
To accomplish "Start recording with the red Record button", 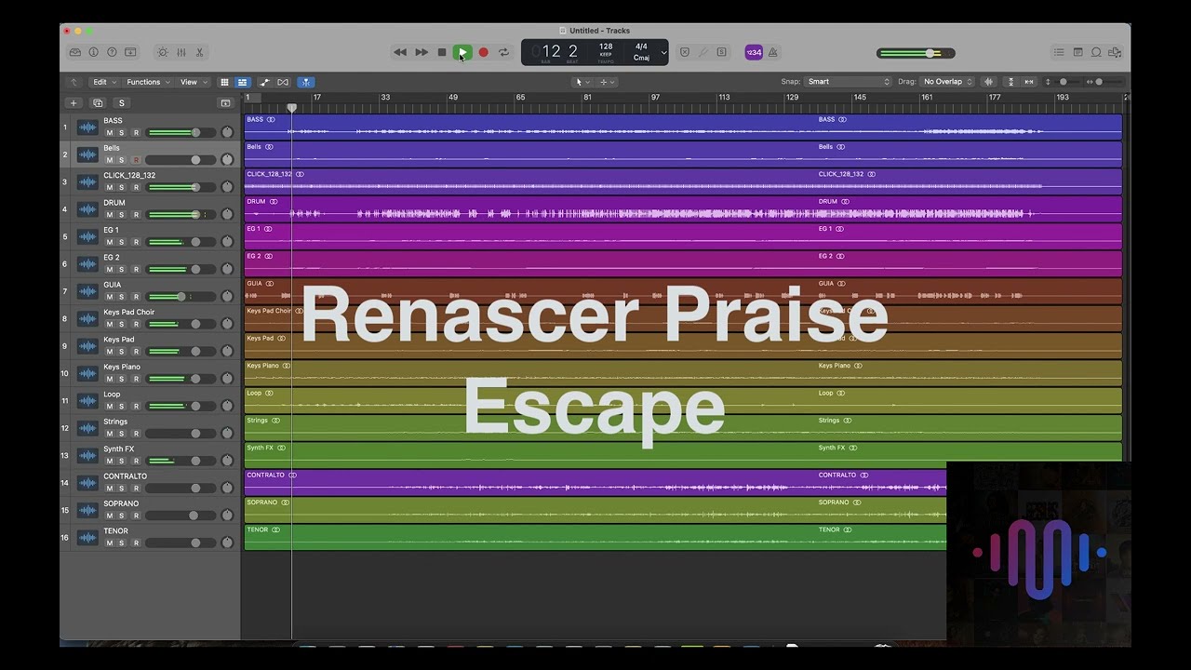I will coord(483,52).
